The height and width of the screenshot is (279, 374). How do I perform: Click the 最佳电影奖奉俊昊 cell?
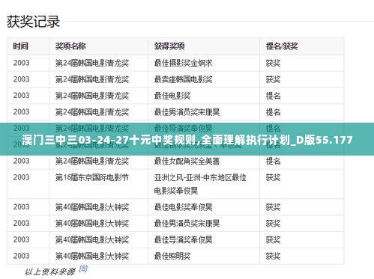tap(183, 207)
